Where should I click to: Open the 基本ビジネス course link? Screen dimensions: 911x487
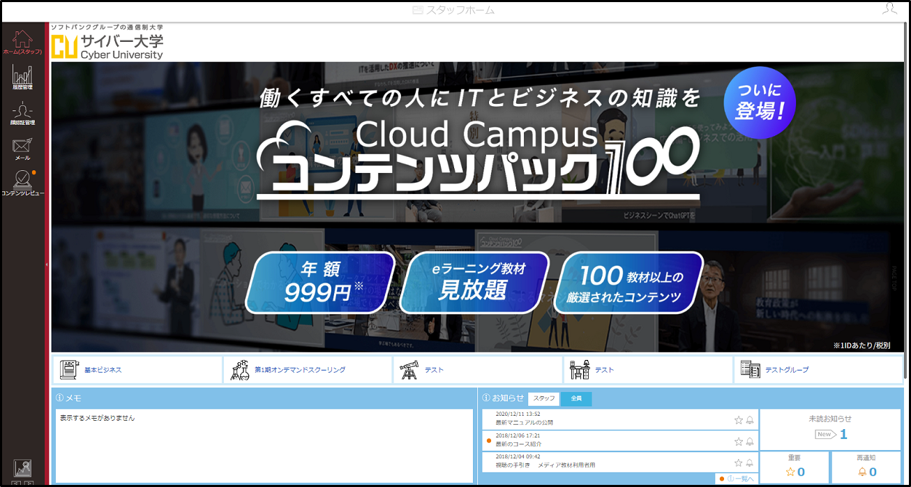tap(103, 370)
